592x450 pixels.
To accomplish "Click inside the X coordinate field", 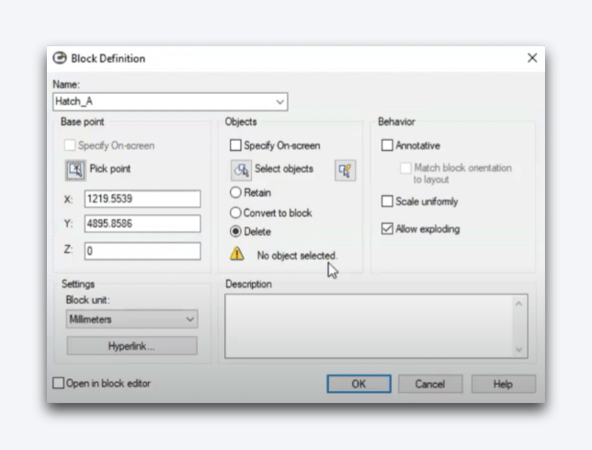I will 142,199.
